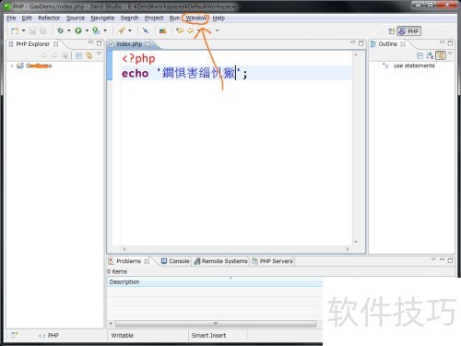461x346 pixels.
Task: Switch to the Remote Systems tab
Action: pyautogui.click(x=221, y=261)
